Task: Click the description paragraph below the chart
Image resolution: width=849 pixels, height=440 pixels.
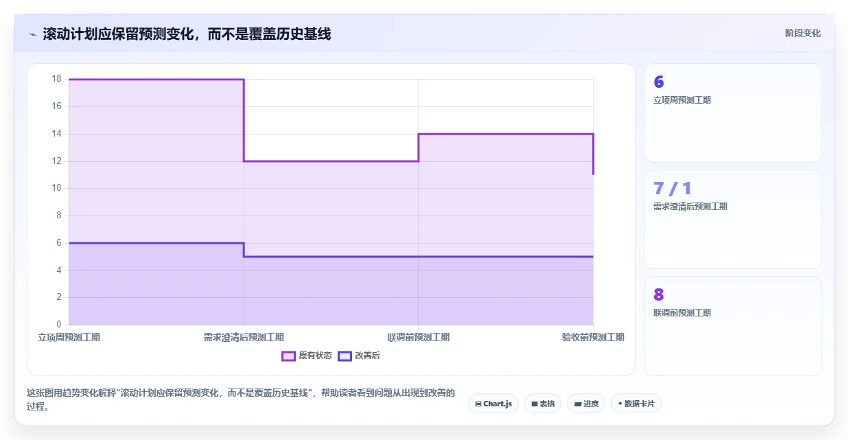Action: click(240, 400)
